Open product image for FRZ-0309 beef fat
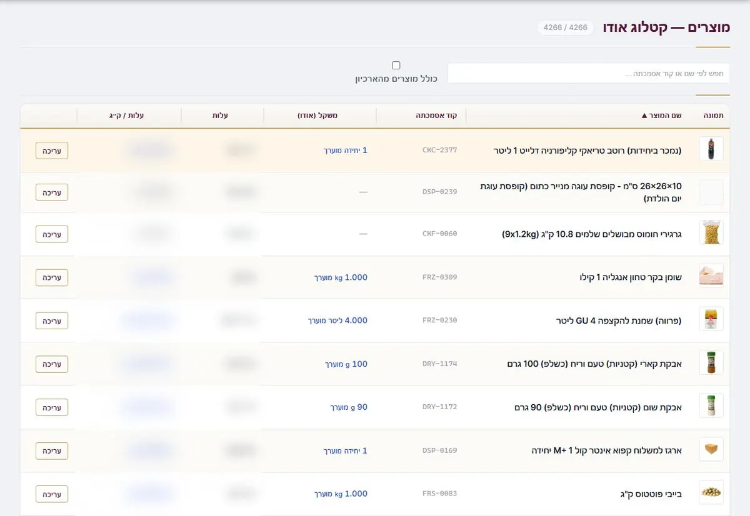The width and height of the screenshot is (750, 516). [711, 275]
